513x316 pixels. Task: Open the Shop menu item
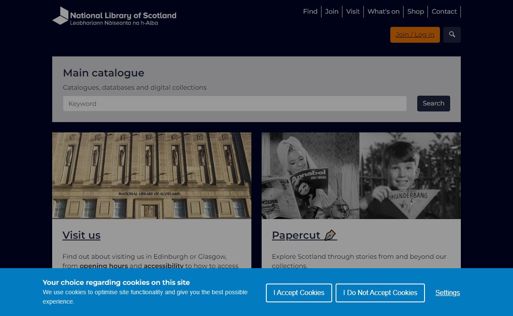point(416,12)
